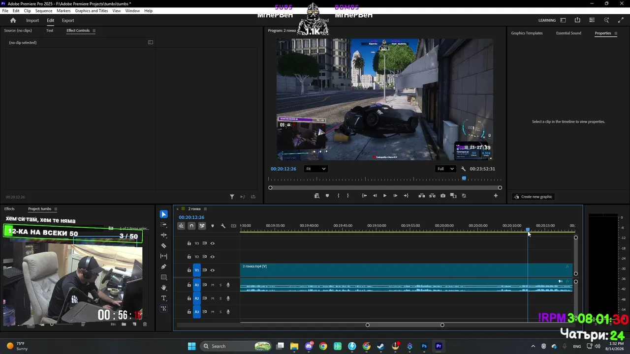Open the Full playback resolution dropdown
The width and height of the screenshot is (630, 354).
(445, 169)
